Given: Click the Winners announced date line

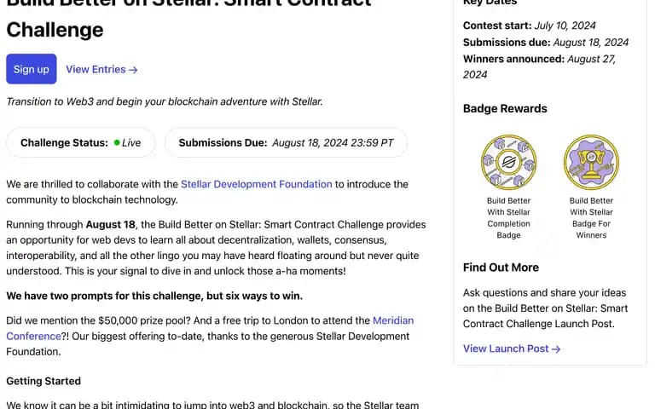Looking at the screenshot, I should [x=539, y=66].
